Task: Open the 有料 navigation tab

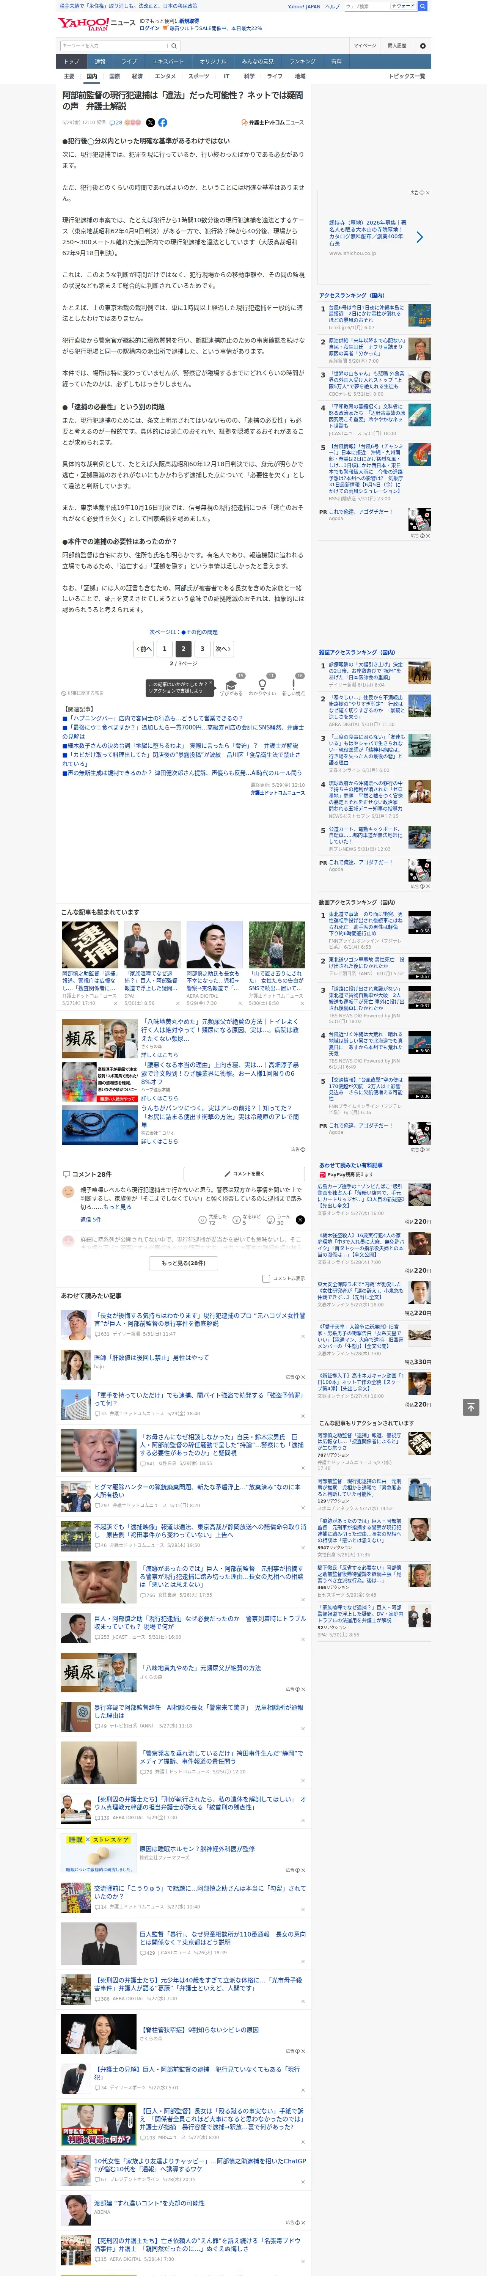Action: (336, 62)
